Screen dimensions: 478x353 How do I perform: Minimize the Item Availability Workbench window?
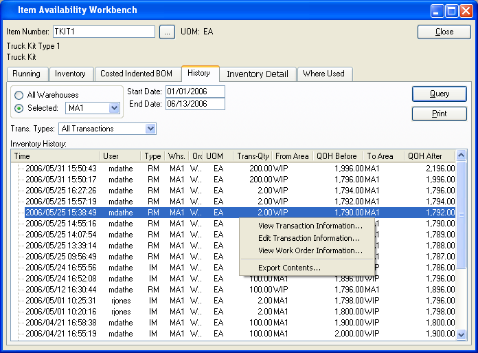437,10
